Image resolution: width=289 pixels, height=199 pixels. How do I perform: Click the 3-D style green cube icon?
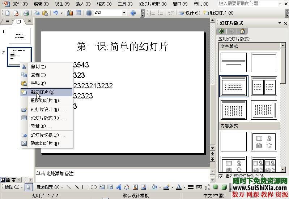224,187
